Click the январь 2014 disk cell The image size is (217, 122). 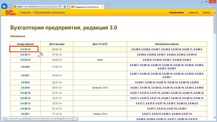100,114
